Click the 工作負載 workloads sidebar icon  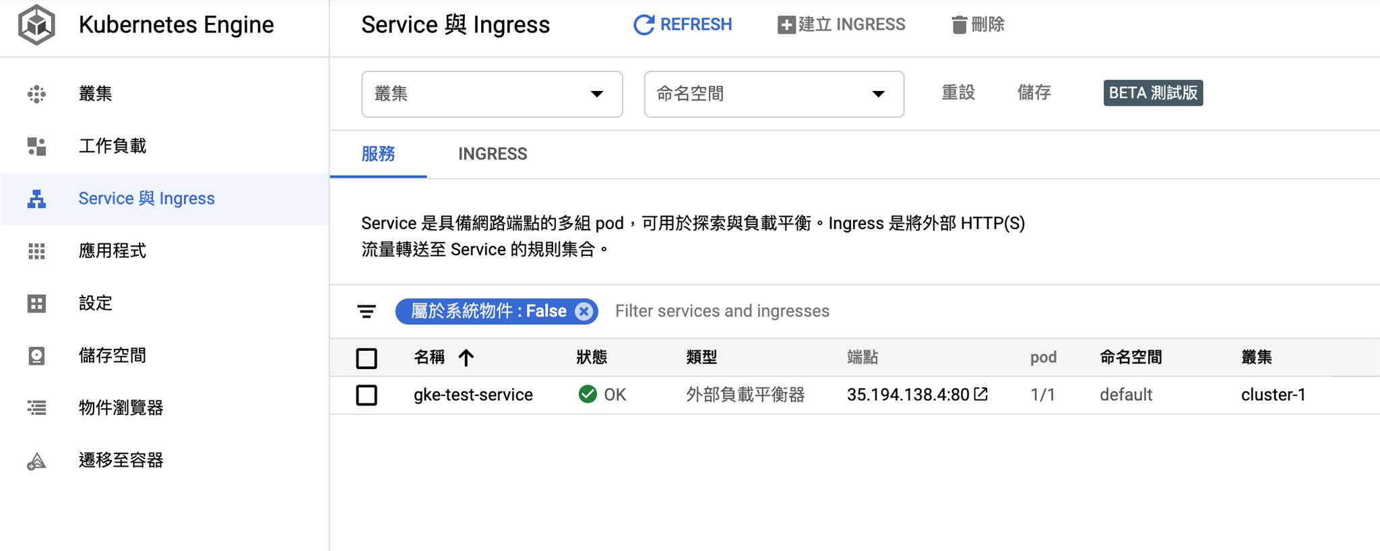(x=36, y=146)
